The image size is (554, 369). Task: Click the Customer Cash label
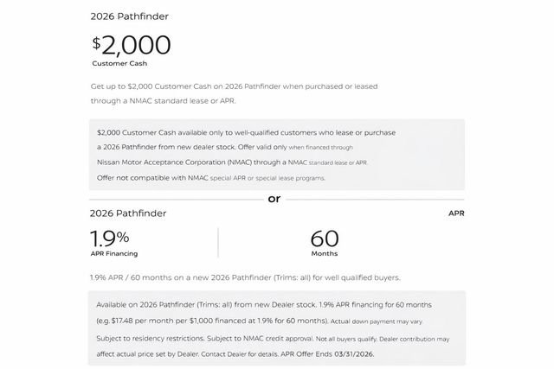tap(120, 64)
